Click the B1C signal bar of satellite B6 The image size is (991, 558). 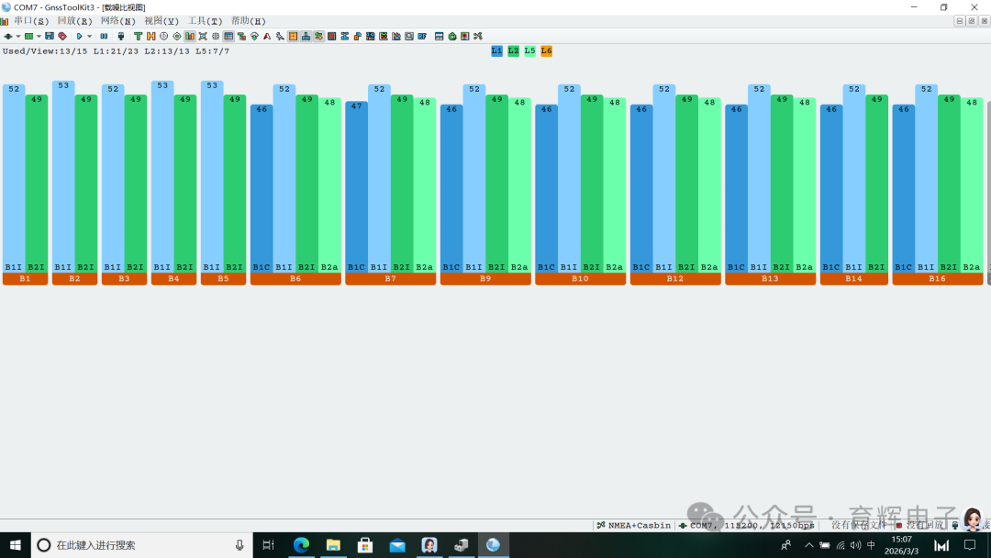262,188
